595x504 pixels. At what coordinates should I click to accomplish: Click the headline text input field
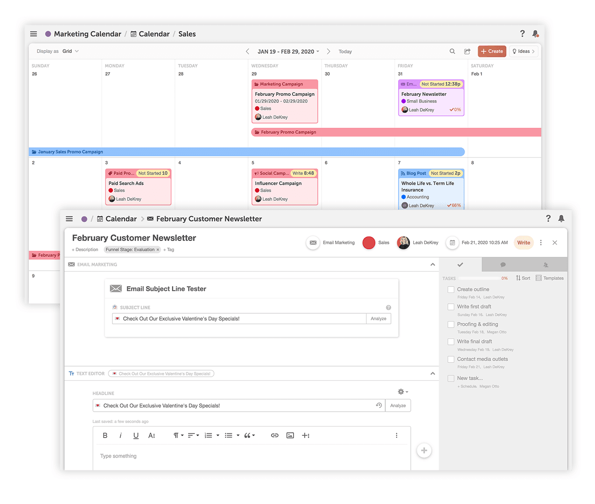click(236, 406)
